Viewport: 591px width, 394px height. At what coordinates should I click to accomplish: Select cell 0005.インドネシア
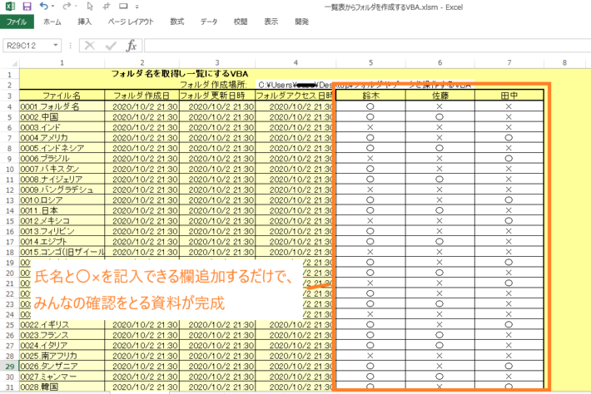[62, 148]
